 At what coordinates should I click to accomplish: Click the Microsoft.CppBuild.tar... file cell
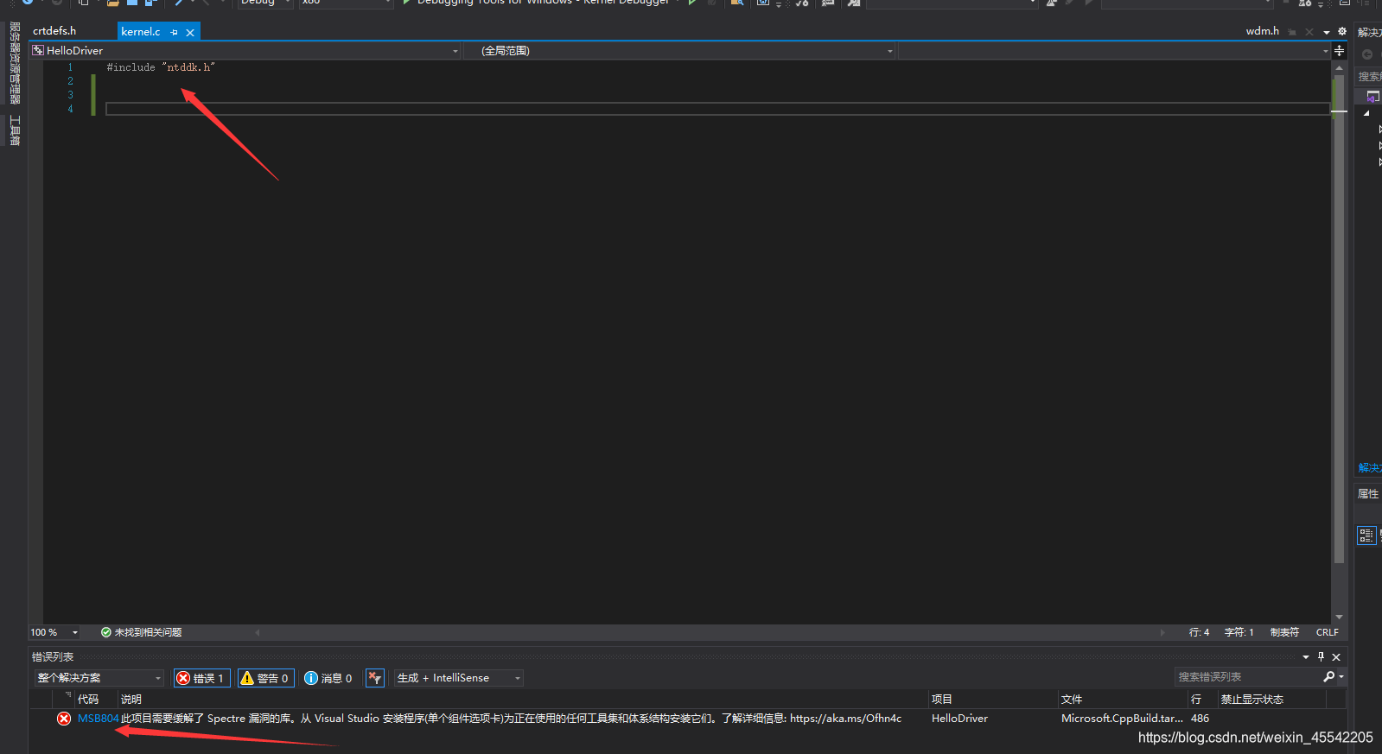pyautogui.click(x=1122, y=719)
